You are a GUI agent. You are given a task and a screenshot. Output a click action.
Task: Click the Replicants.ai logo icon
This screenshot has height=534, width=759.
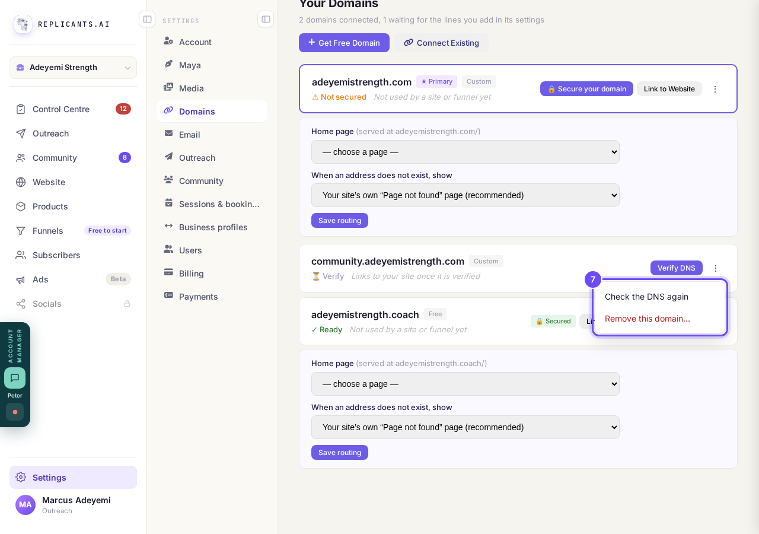point(23,24)
